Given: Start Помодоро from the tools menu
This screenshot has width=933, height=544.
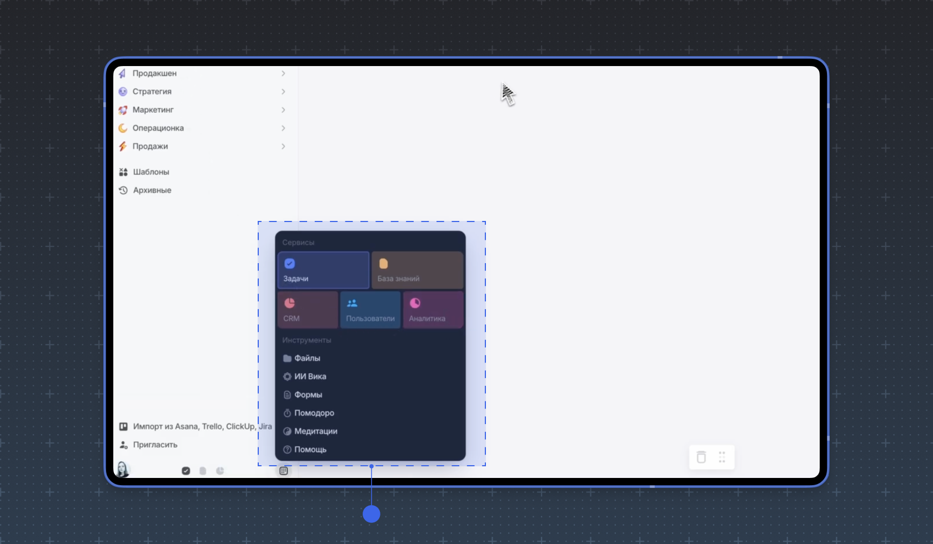Looking at the screenshot, I should click(x=314, y=413).
